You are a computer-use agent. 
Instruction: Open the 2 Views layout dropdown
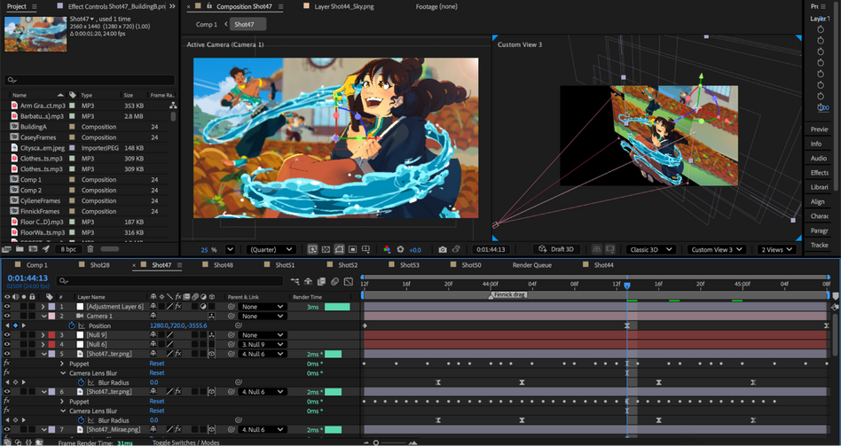pos(777,250)
